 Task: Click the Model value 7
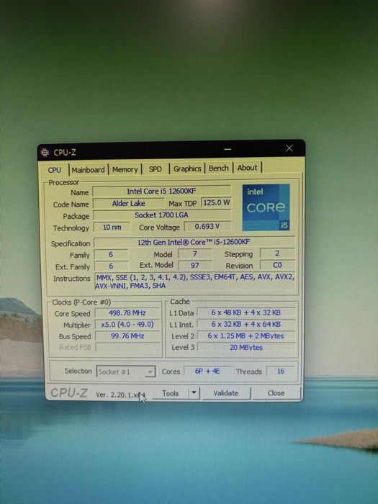click(x=195, y=254)
